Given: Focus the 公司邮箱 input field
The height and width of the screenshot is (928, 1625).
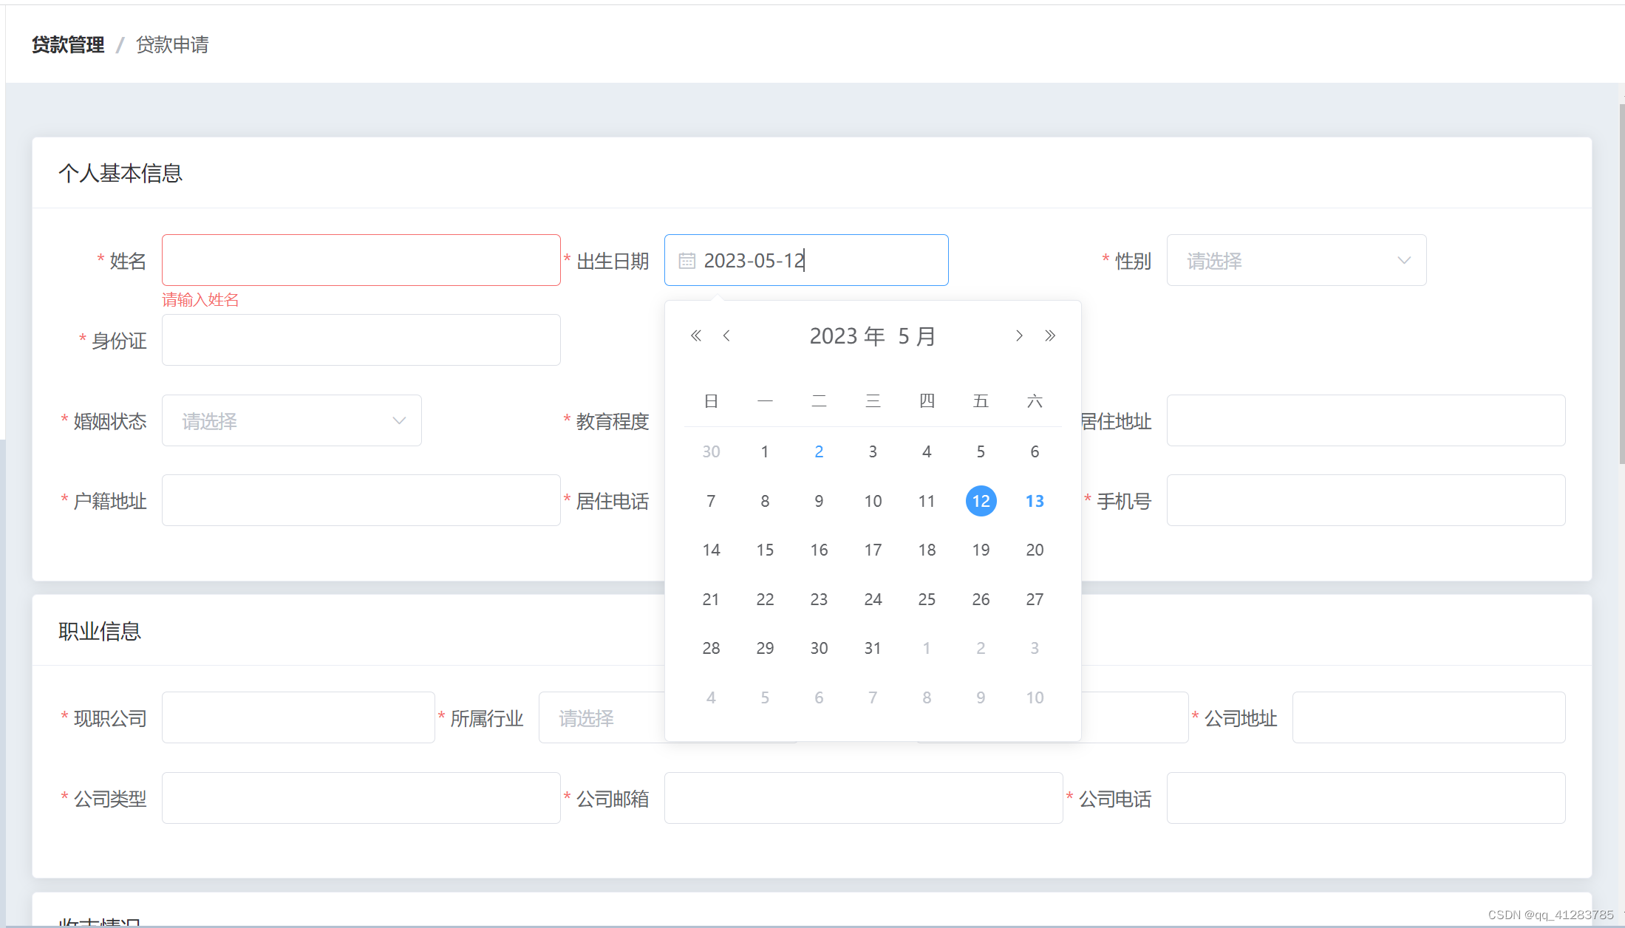Looking at the screenshot, I should (863, 798).
